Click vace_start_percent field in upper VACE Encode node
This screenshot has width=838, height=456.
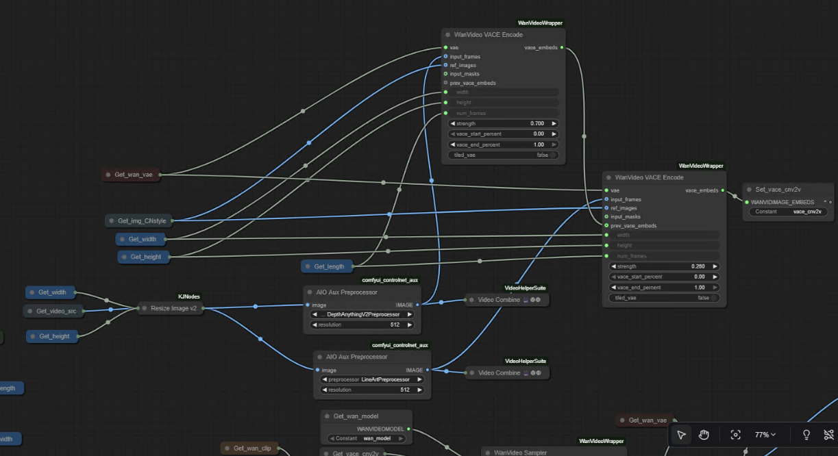[x=504, y=134]
